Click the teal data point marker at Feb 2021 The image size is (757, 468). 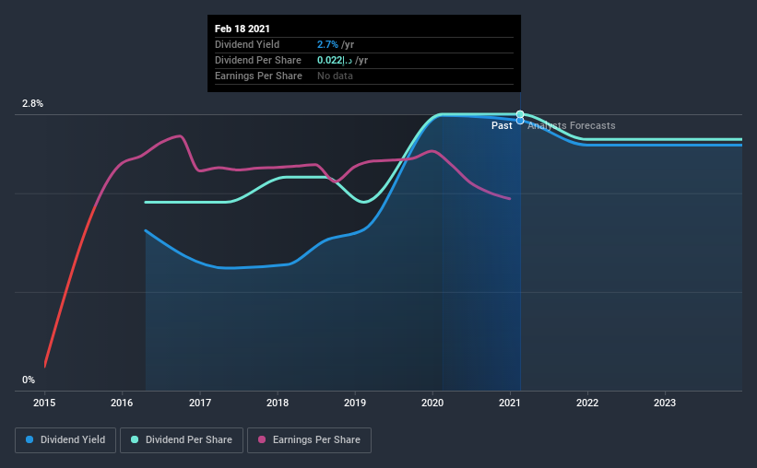click(x=520, y=114)
